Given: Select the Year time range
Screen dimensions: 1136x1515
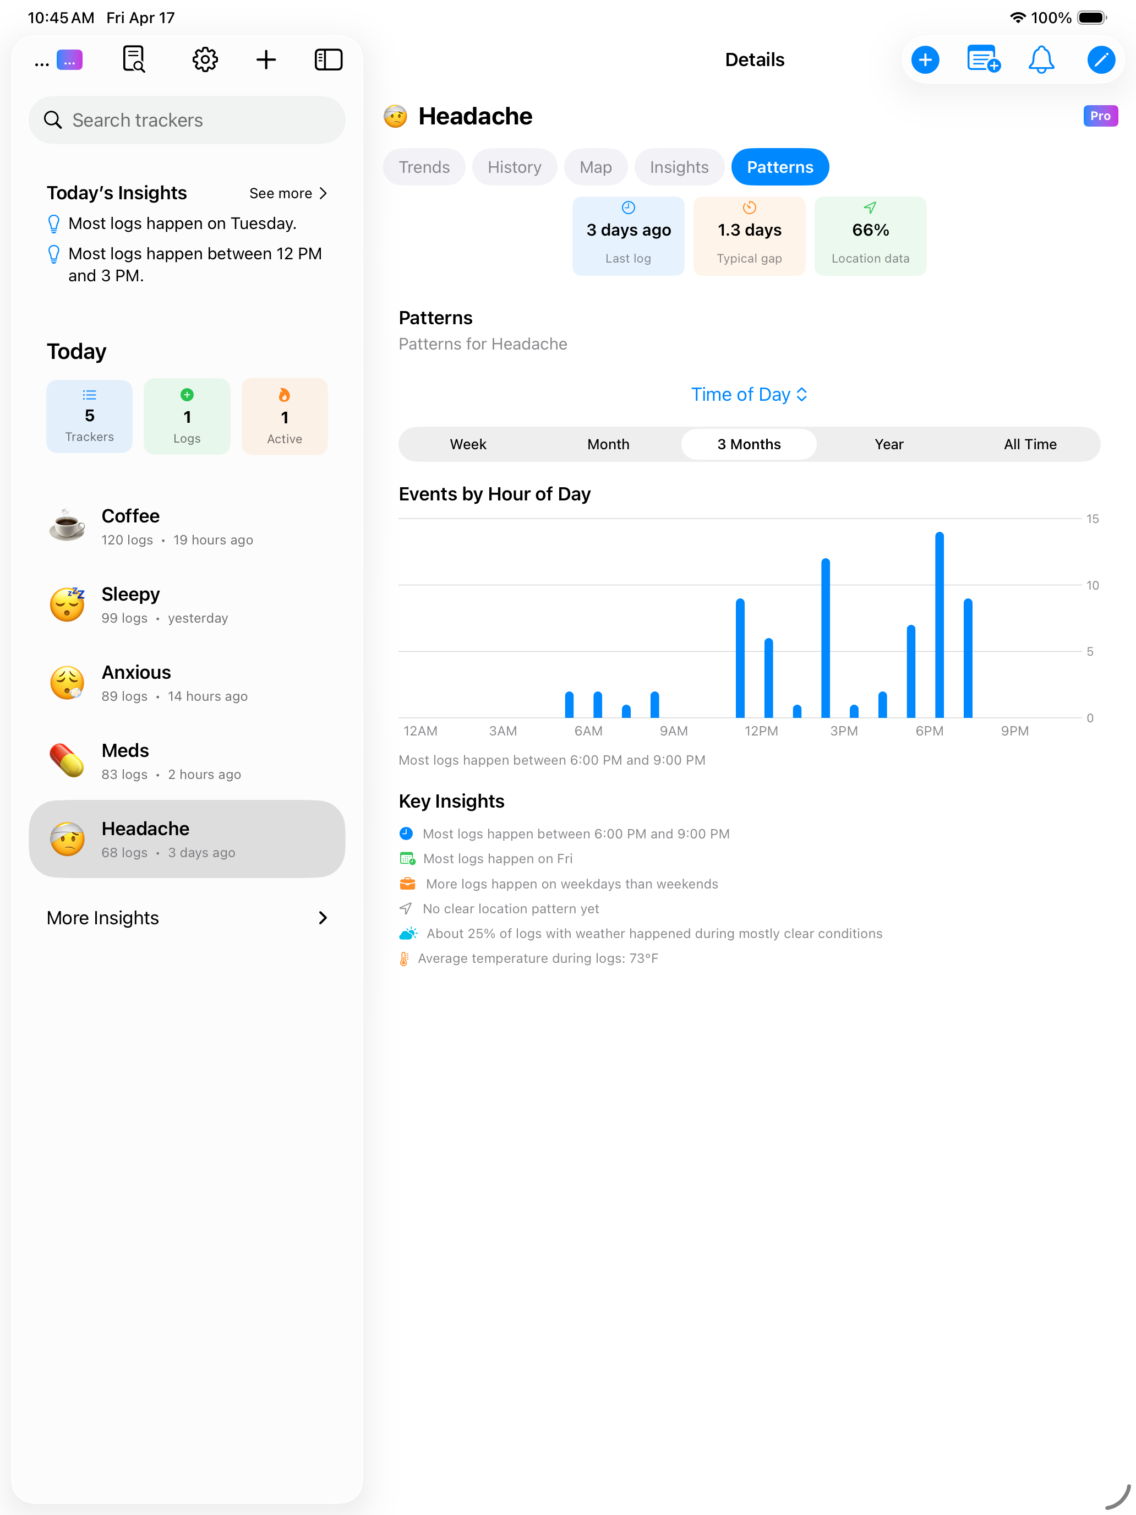Looking at the screenshot, I should point(889,444).
